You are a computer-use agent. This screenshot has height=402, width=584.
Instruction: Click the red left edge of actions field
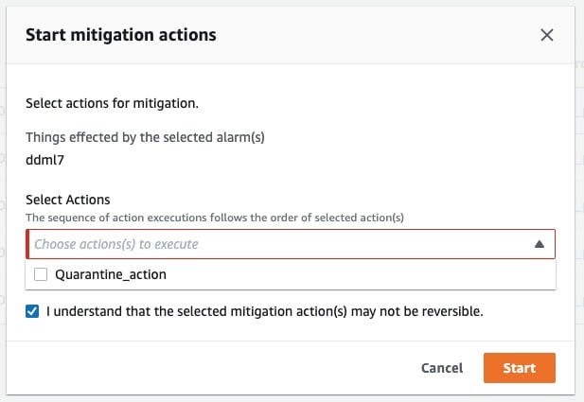[x=27, y=244]
